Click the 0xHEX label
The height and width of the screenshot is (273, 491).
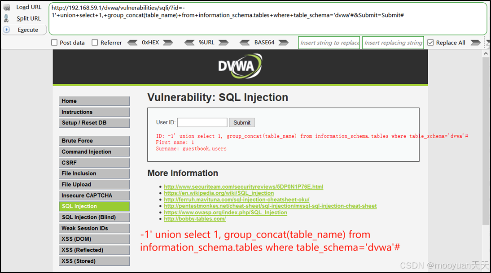(x=150, y=43)
